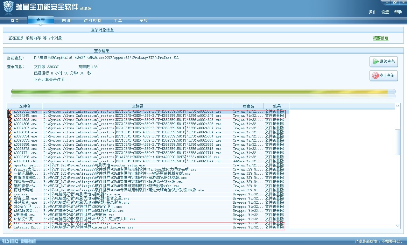Screen dimensions: 407x245
Task: Select the A0024307.exe row
Action: tap(148, 128)
